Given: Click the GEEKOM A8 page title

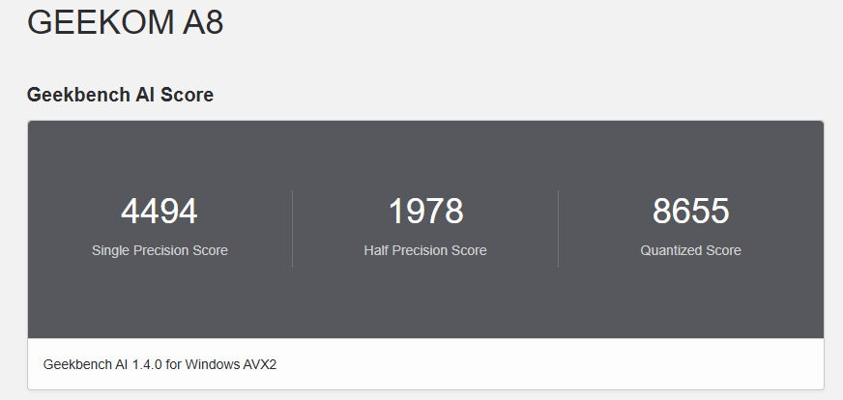Looking at the screenshot, I should 125,22.
